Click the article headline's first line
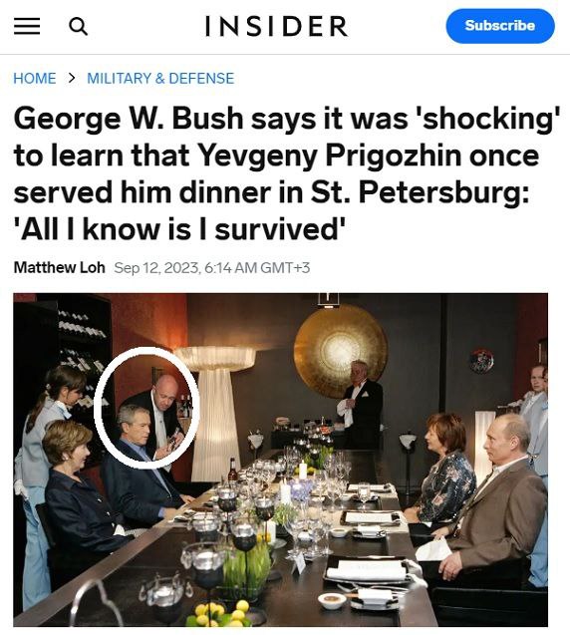This screenshot has height=635, width=570. point(287,119)
